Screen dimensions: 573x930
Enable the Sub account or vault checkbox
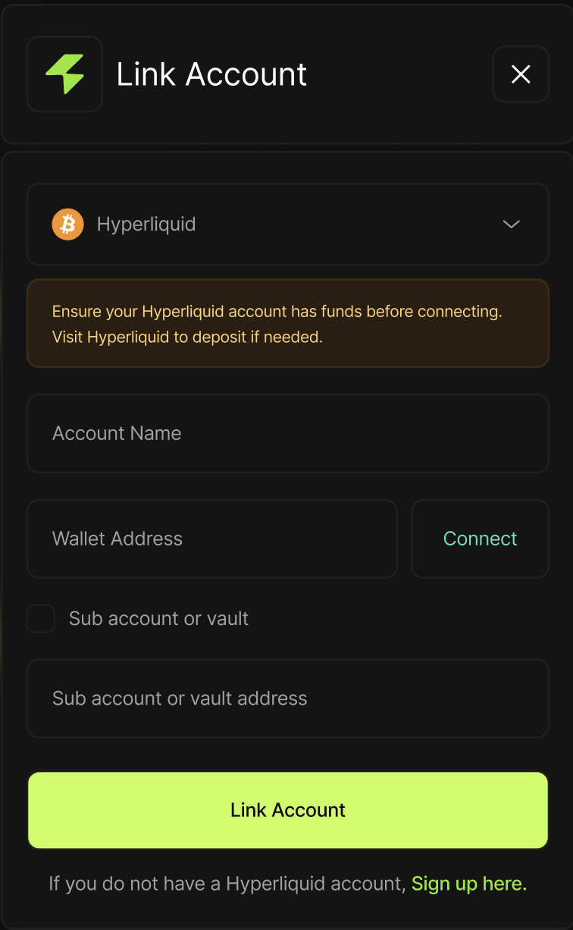41,619
